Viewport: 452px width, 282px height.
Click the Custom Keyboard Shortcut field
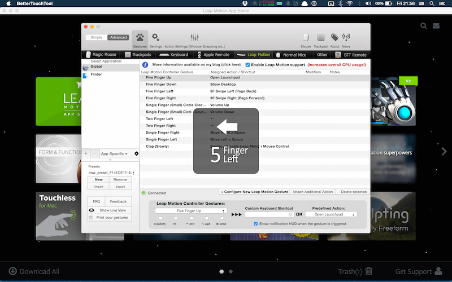[270, 214]
